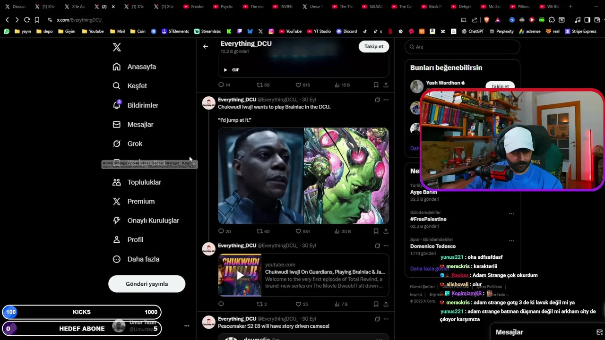Screen dimensions: 605x340
Task: Click Grok icon on the Brainiac post
Action: pos(377,100)
